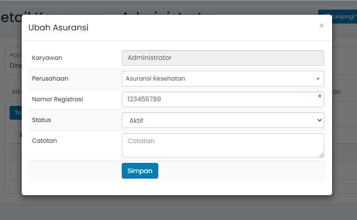Click the partially hidden blue button under the Info tab
Viewport: 357px width, 220px height.
(x=16, y=113)
